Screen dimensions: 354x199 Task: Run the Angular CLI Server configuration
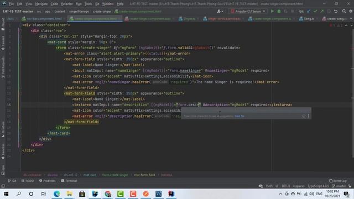(272, 11)
